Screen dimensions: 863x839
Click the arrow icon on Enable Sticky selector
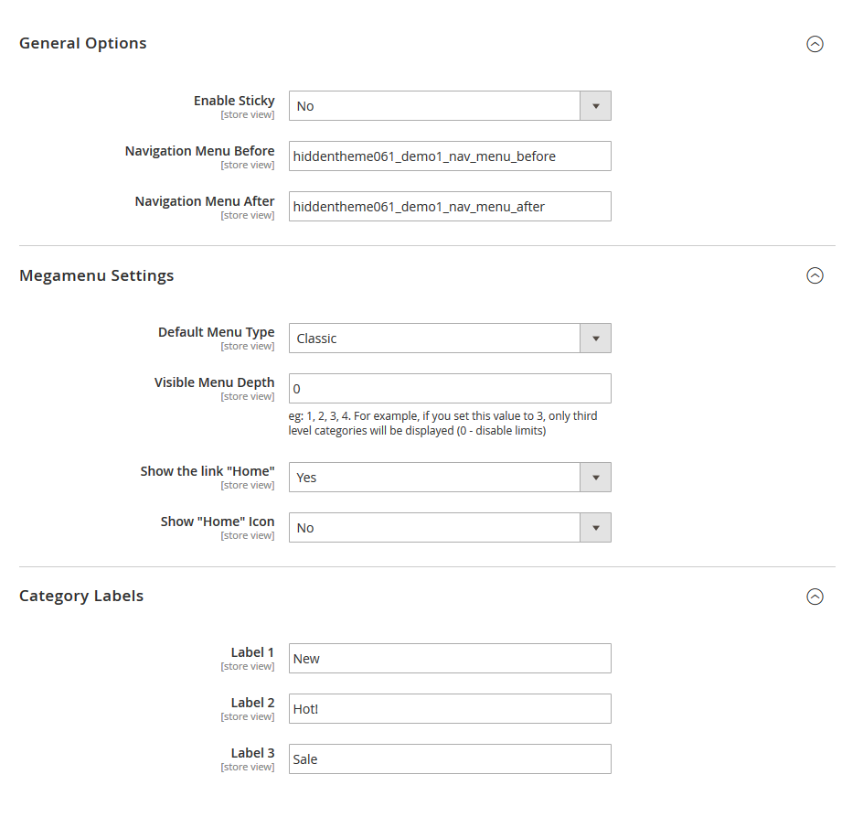point(595,105)
